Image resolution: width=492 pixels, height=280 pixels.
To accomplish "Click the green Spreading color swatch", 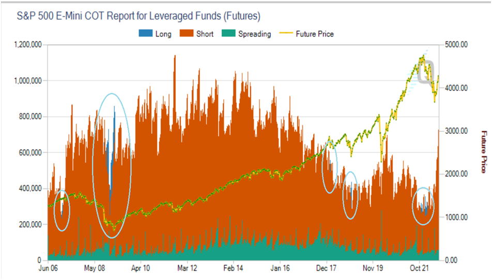I will coord(228,33).
